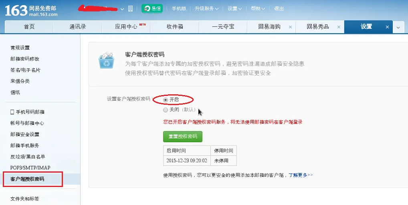Select 客户端授权密码 in sidebar

point(27,179)
